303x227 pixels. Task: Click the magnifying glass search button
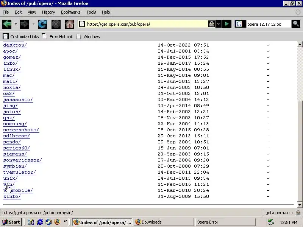click(296, 24)
